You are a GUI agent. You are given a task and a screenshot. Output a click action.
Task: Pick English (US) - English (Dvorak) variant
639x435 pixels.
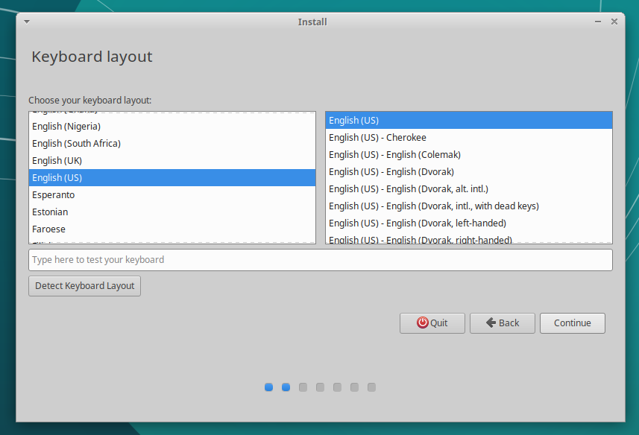[469, 172]
